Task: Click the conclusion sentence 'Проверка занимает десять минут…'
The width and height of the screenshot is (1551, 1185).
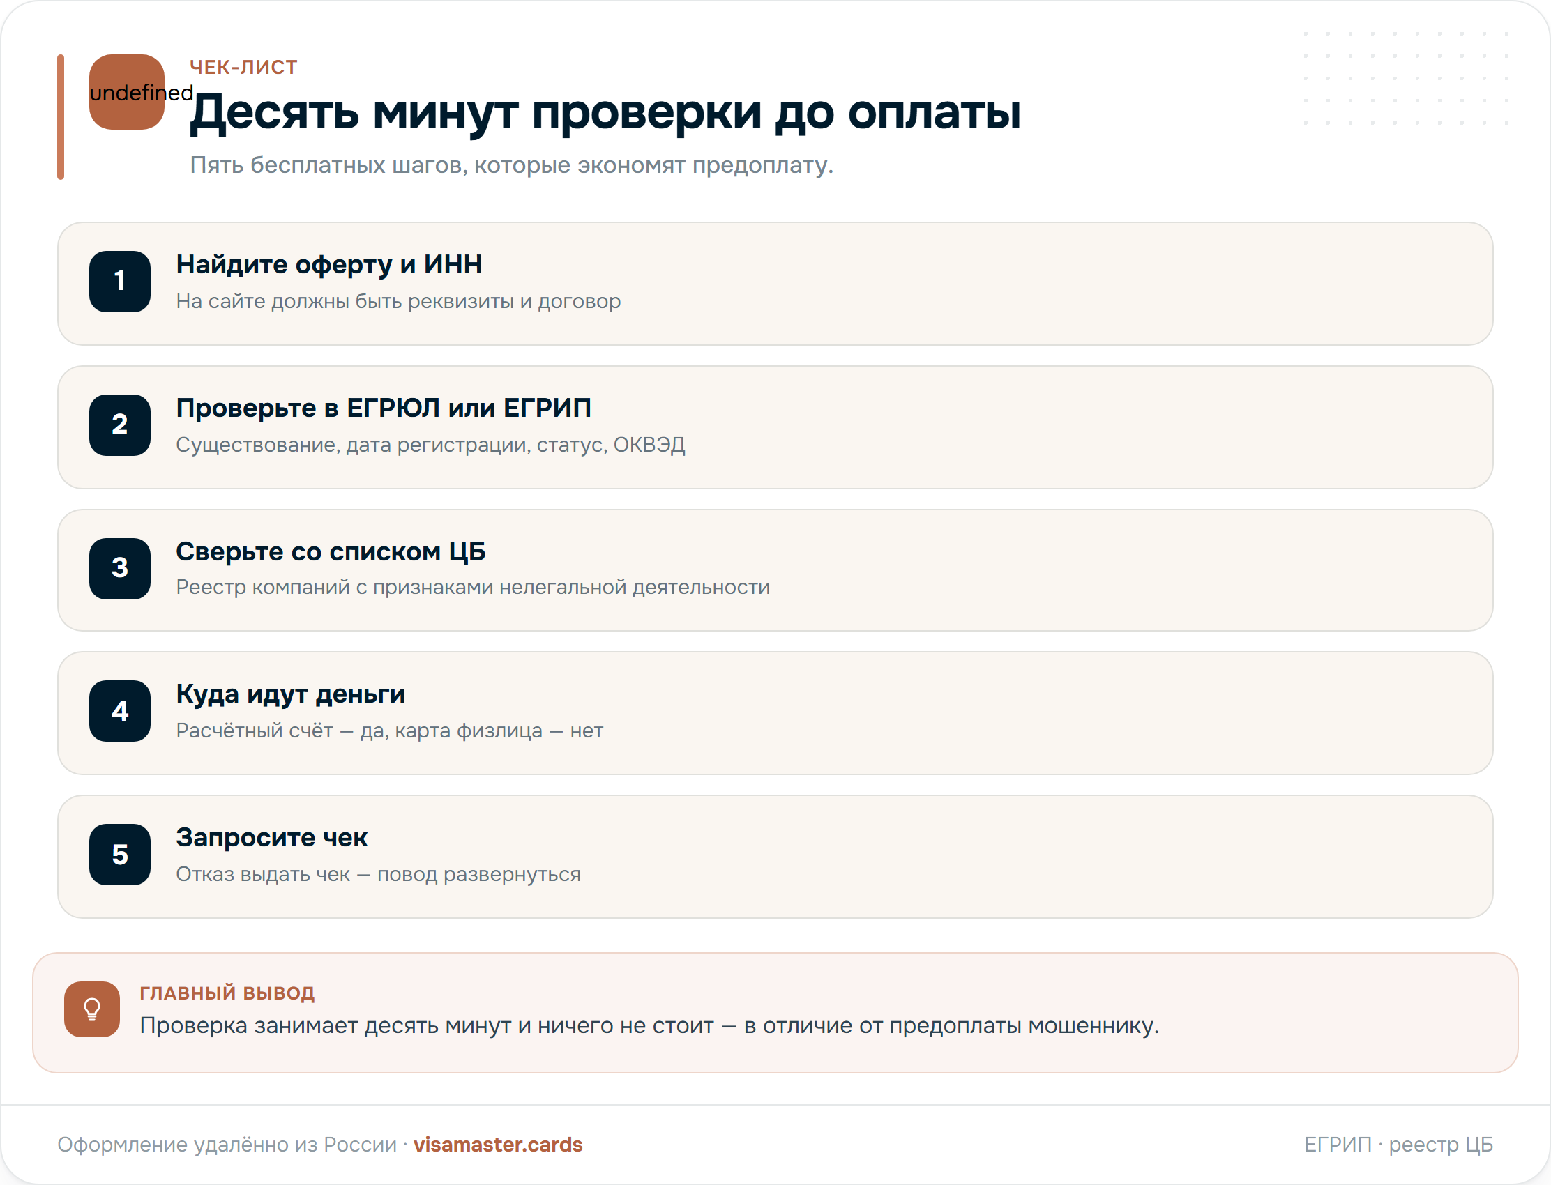Action: point(649,1025)
